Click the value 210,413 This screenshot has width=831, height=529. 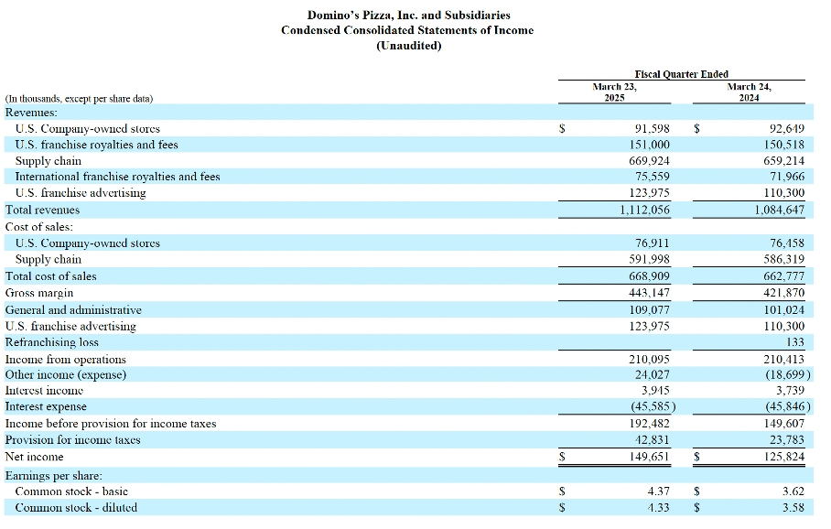783,360
